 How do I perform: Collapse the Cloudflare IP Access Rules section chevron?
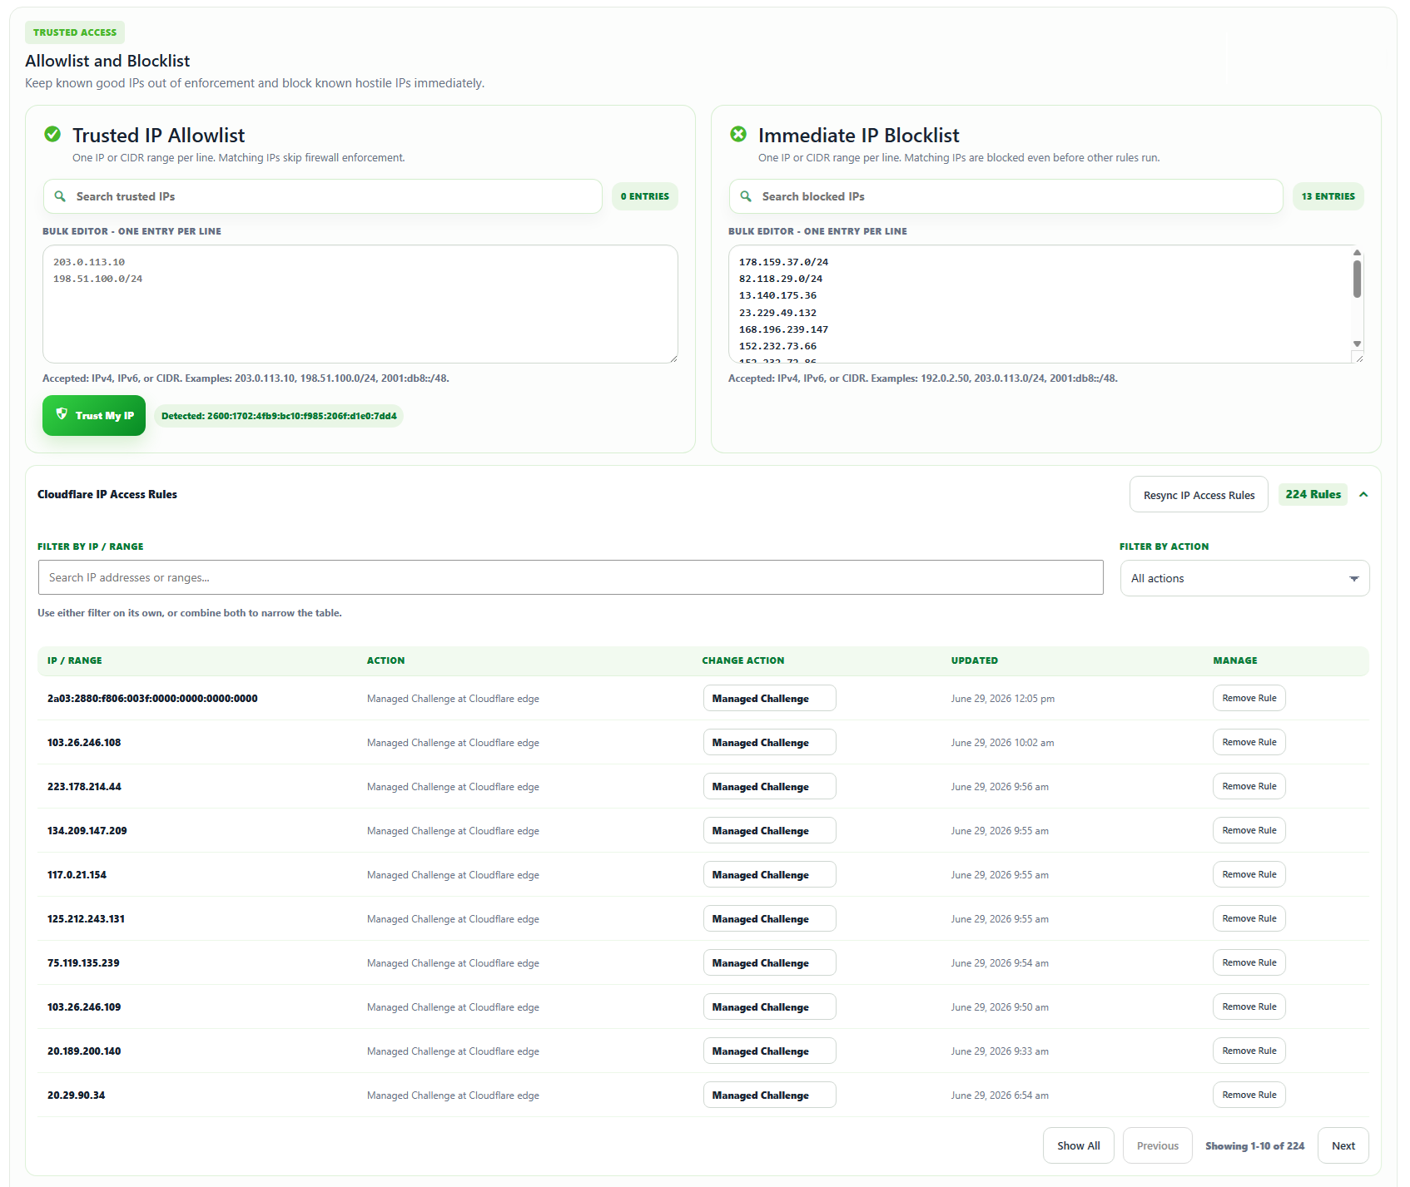point(1363,494)
